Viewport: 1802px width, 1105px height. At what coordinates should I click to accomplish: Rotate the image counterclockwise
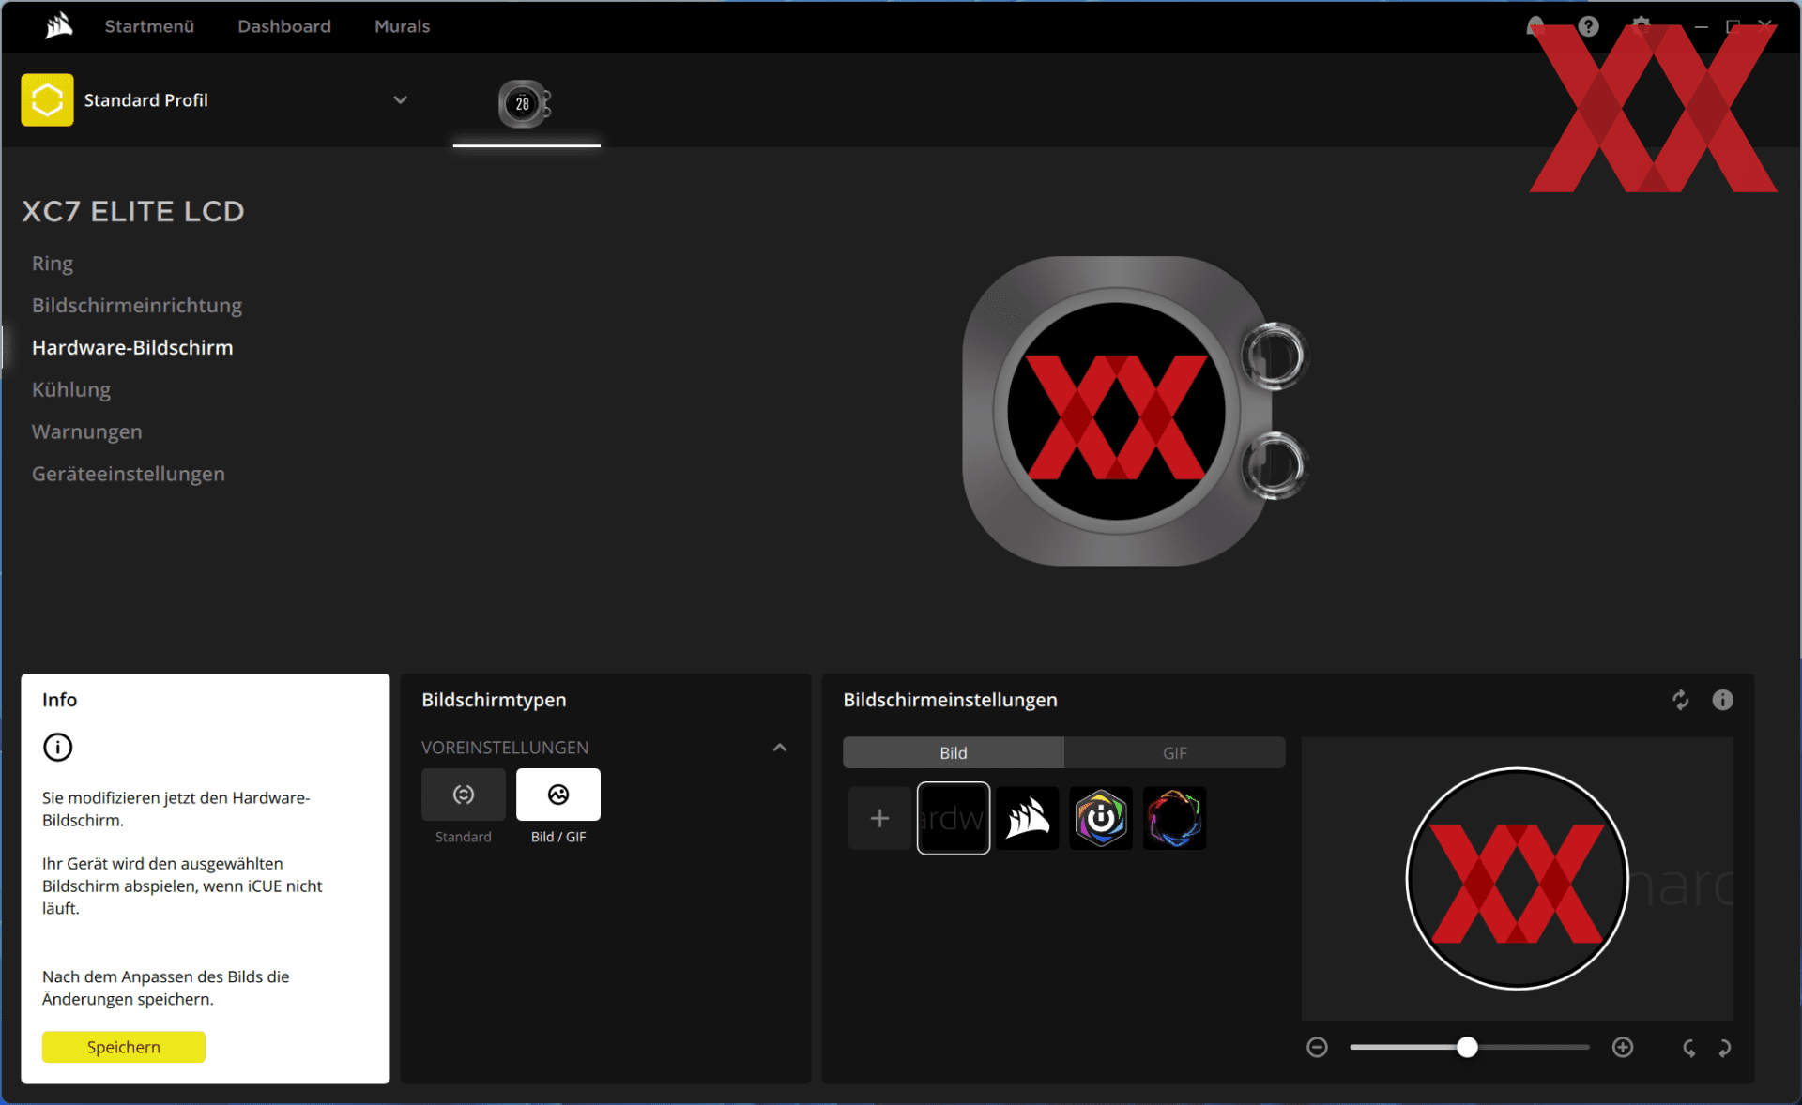[x=1688, y=1048]
